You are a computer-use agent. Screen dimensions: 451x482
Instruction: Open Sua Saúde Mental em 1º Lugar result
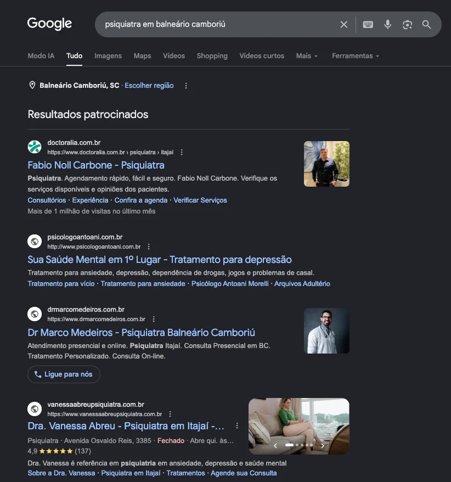click(160, 260)
